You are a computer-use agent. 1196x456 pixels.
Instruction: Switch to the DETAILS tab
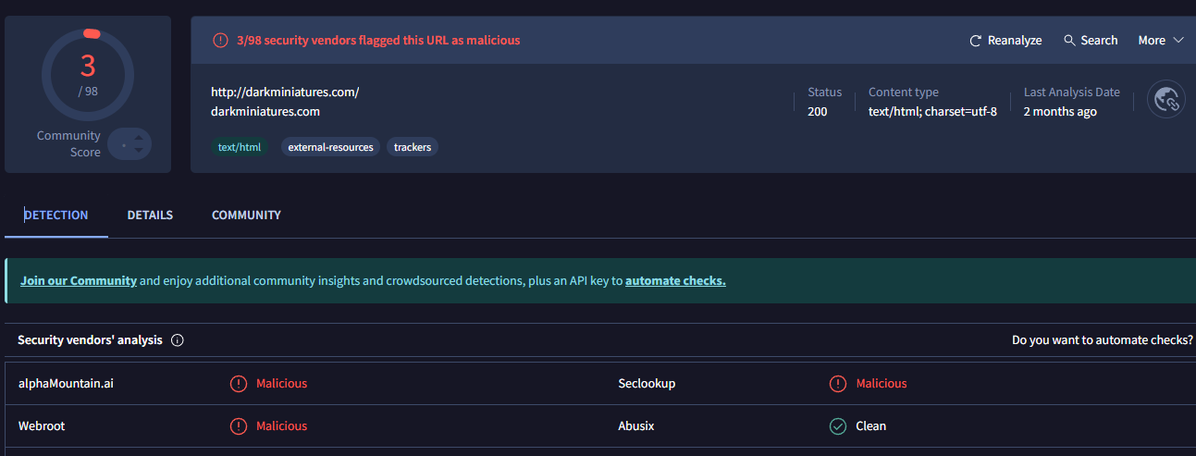pos(150,215)
